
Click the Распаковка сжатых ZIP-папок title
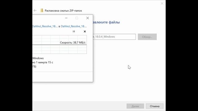[x=63, y=10]
